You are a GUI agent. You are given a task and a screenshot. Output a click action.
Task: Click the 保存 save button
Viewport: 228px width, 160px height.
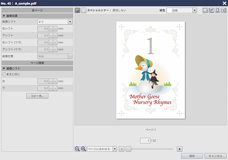[x=192, y=156]
